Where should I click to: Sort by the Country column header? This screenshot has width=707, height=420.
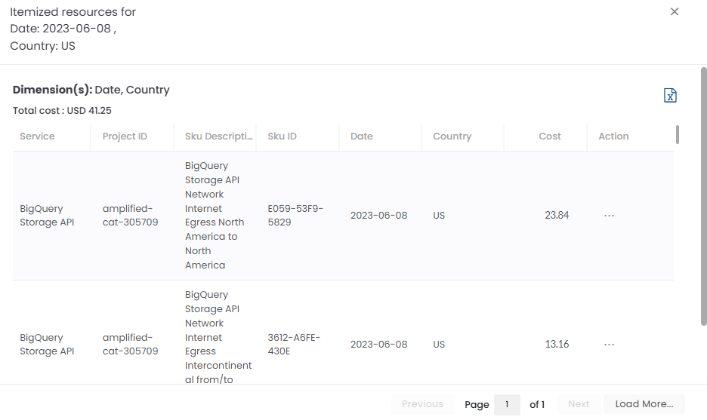point(452,136)
